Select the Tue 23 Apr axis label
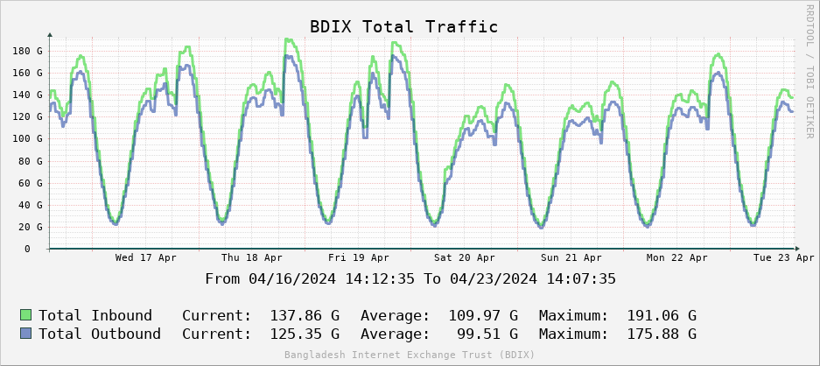This screenshot has width=820, height=366. pyautogui.click(x=784, y=258)
